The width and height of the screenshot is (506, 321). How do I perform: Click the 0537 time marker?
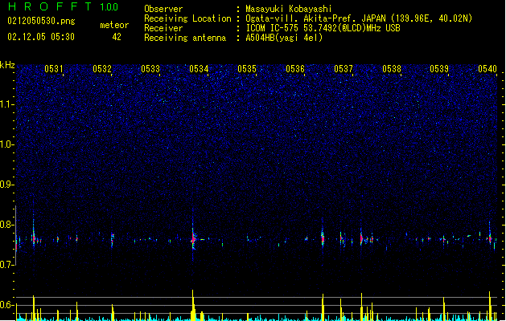pos(344,69)
